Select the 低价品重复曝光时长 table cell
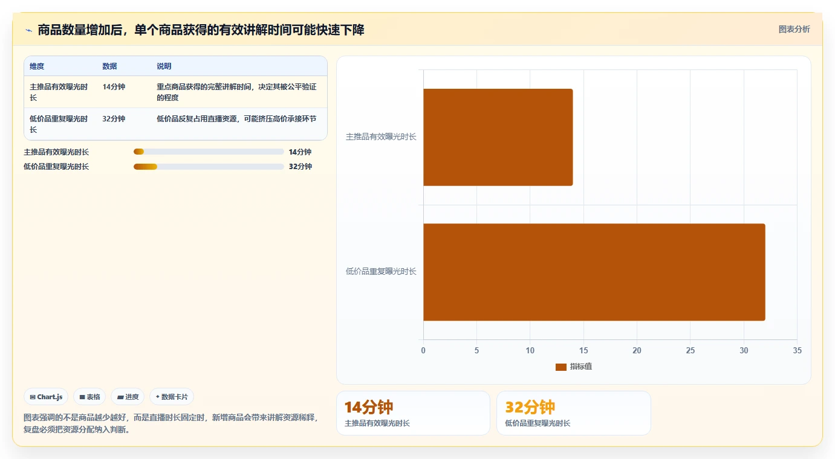Image resolution: width=835 pixels, height=459 pixels. tap(59, 124)
